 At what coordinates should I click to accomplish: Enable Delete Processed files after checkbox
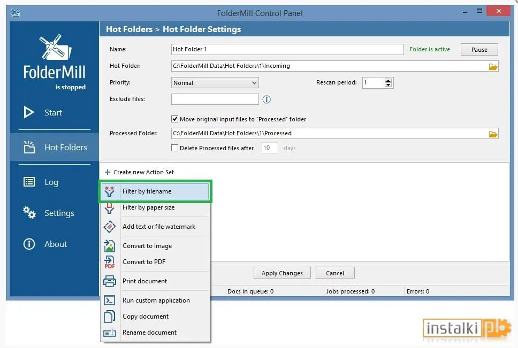click(x=175, y=148)
